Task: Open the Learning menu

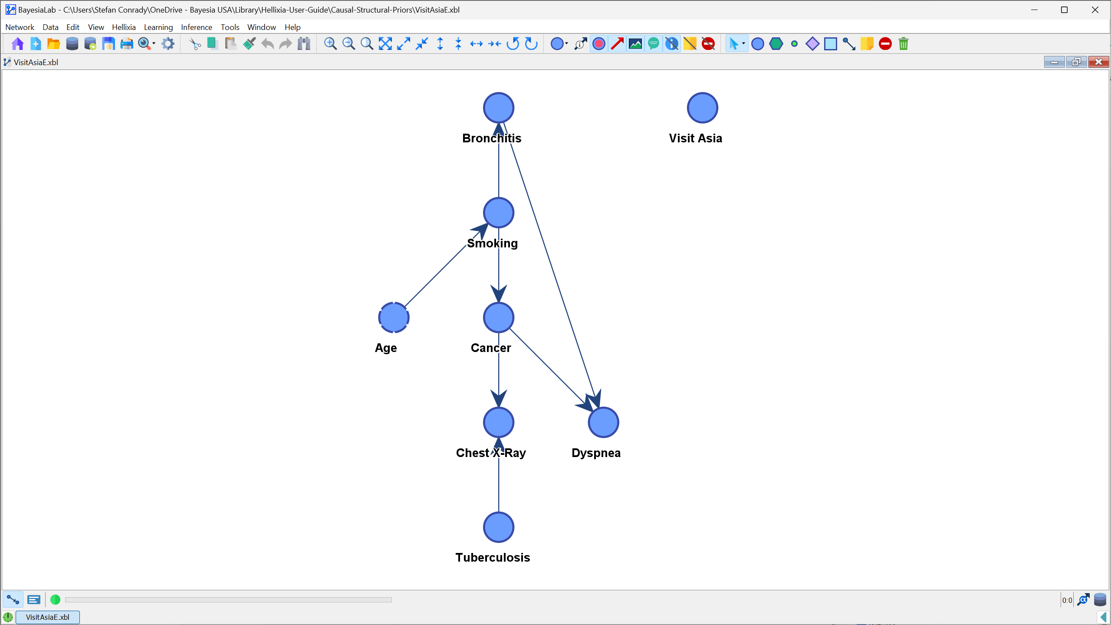Action: (x=158, y=27)
